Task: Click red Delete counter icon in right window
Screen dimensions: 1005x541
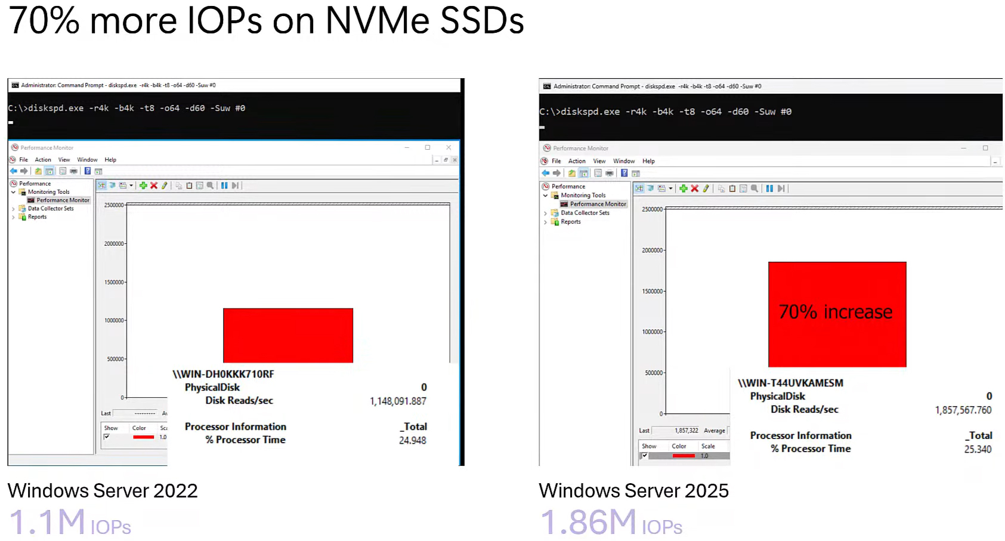Action: pyautogui.click(x=694, y=188)
